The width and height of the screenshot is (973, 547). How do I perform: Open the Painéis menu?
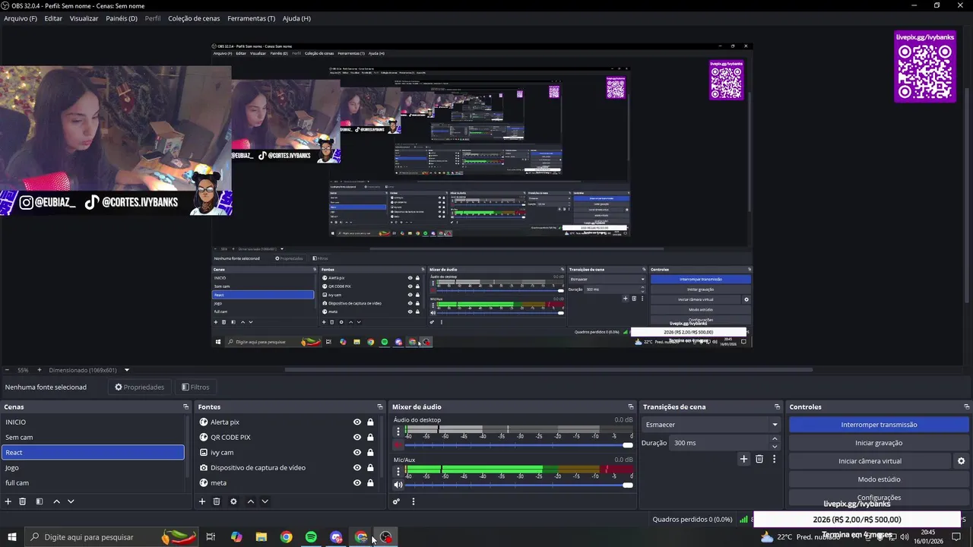[122, 18]
